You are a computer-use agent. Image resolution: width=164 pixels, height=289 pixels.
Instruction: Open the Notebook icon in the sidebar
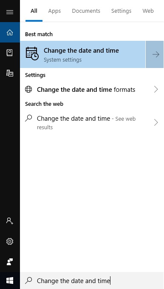click(x=10, y=53)
